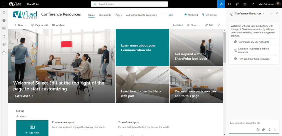The image size is (282, 136).
Task: Open the Home navigation tab
Action: pyautogui.click(x=91, y=15)
